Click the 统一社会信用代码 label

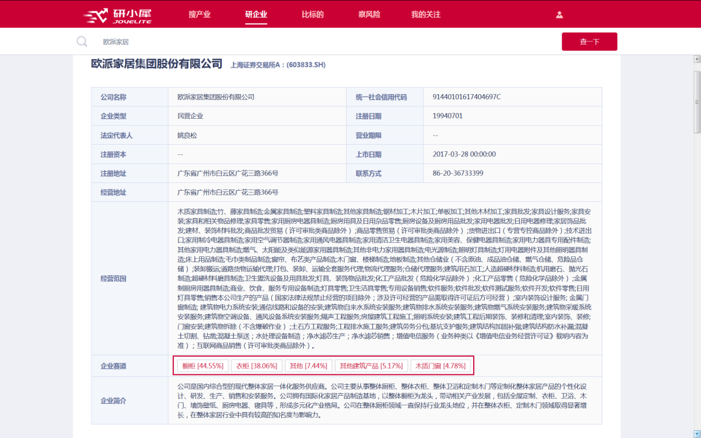(382, 97)
